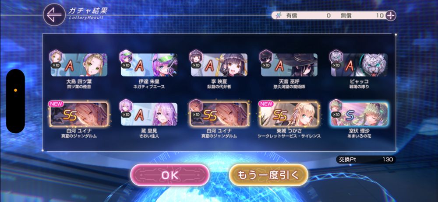Open the duplicate 白河 ユイナ x10 SS card
The image size is (438, 202).
(219, 114)
